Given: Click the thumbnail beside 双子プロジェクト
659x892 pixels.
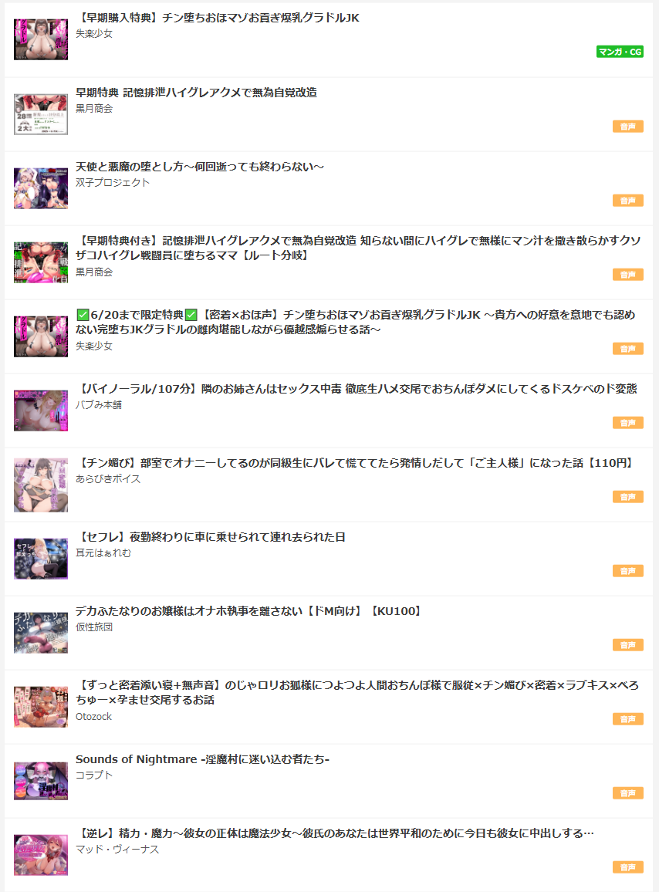Looking at the screenshot, I should 41,188.
